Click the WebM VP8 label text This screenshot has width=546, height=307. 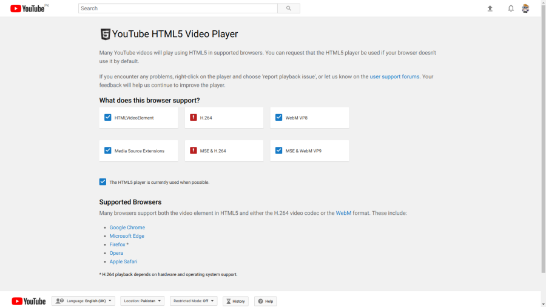[296, 118]
